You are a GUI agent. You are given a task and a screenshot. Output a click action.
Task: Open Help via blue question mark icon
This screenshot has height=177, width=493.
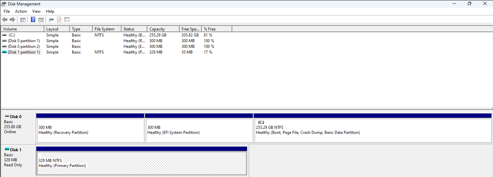tap(33, 20)
